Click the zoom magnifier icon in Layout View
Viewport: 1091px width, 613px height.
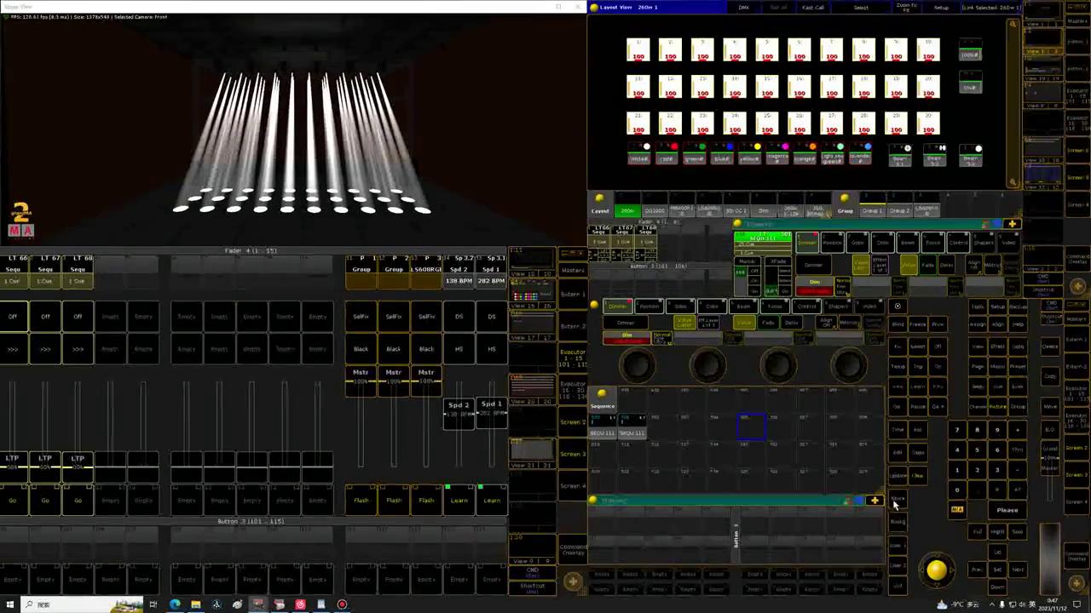tap(1013, 25)
